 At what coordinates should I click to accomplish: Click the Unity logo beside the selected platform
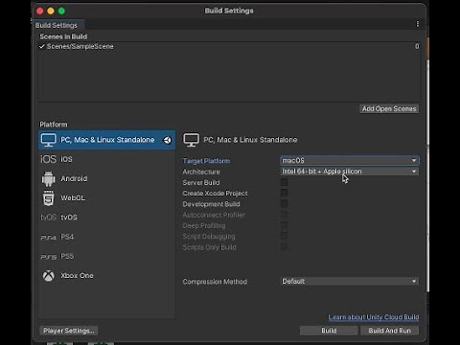point(168,140)
